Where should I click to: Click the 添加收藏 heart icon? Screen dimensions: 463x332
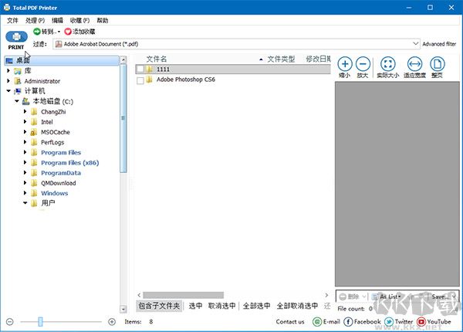point(68,32)
